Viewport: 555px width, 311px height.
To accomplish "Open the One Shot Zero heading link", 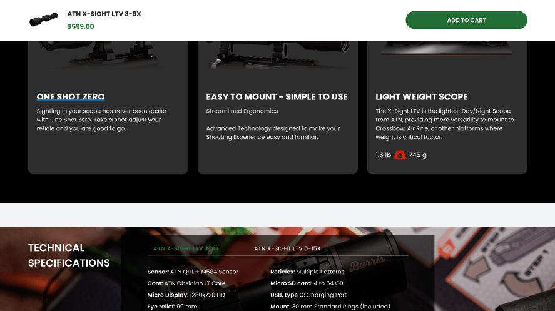I will tap(71, 96).
